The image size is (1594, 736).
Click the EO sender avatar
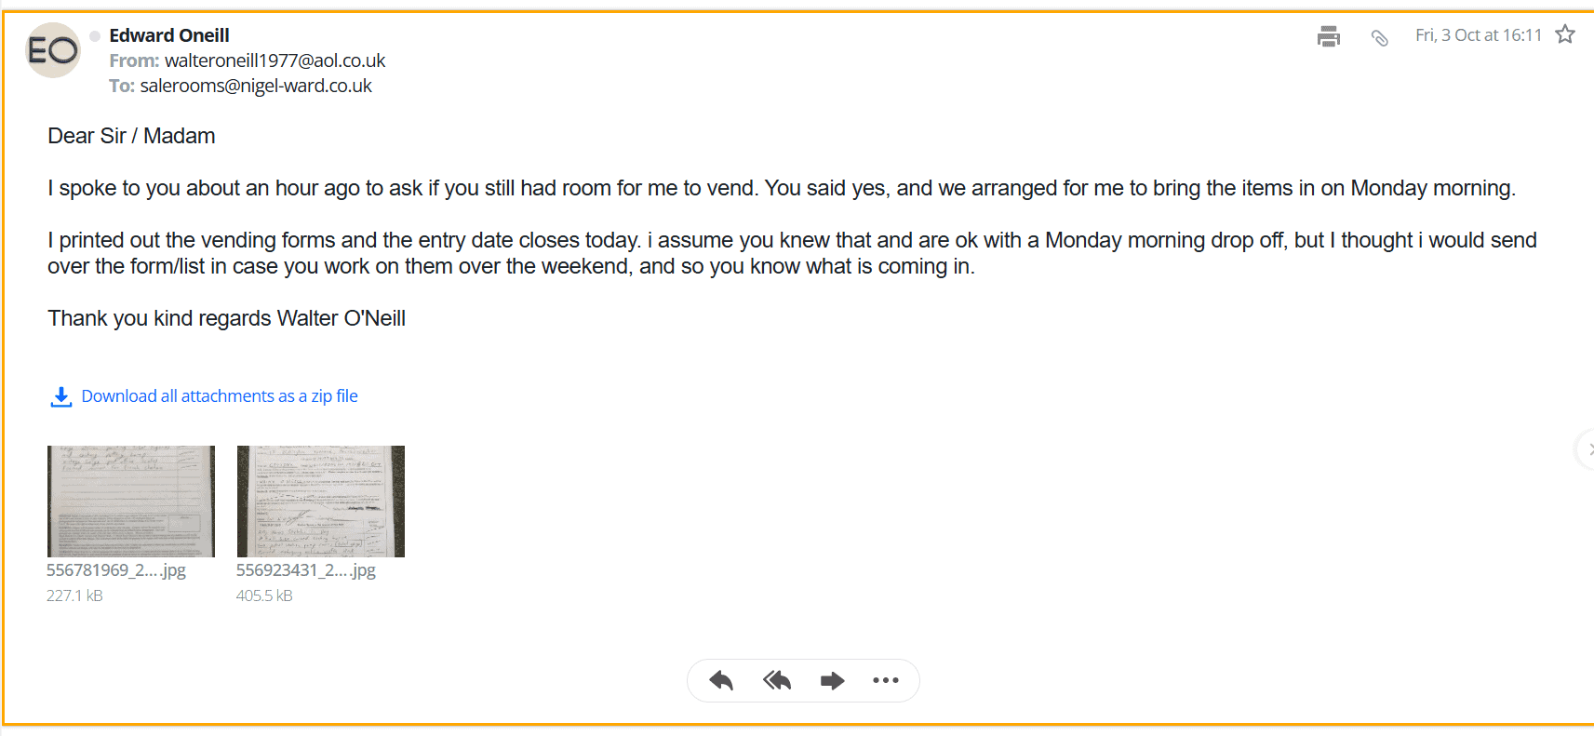tap(53, 50)
